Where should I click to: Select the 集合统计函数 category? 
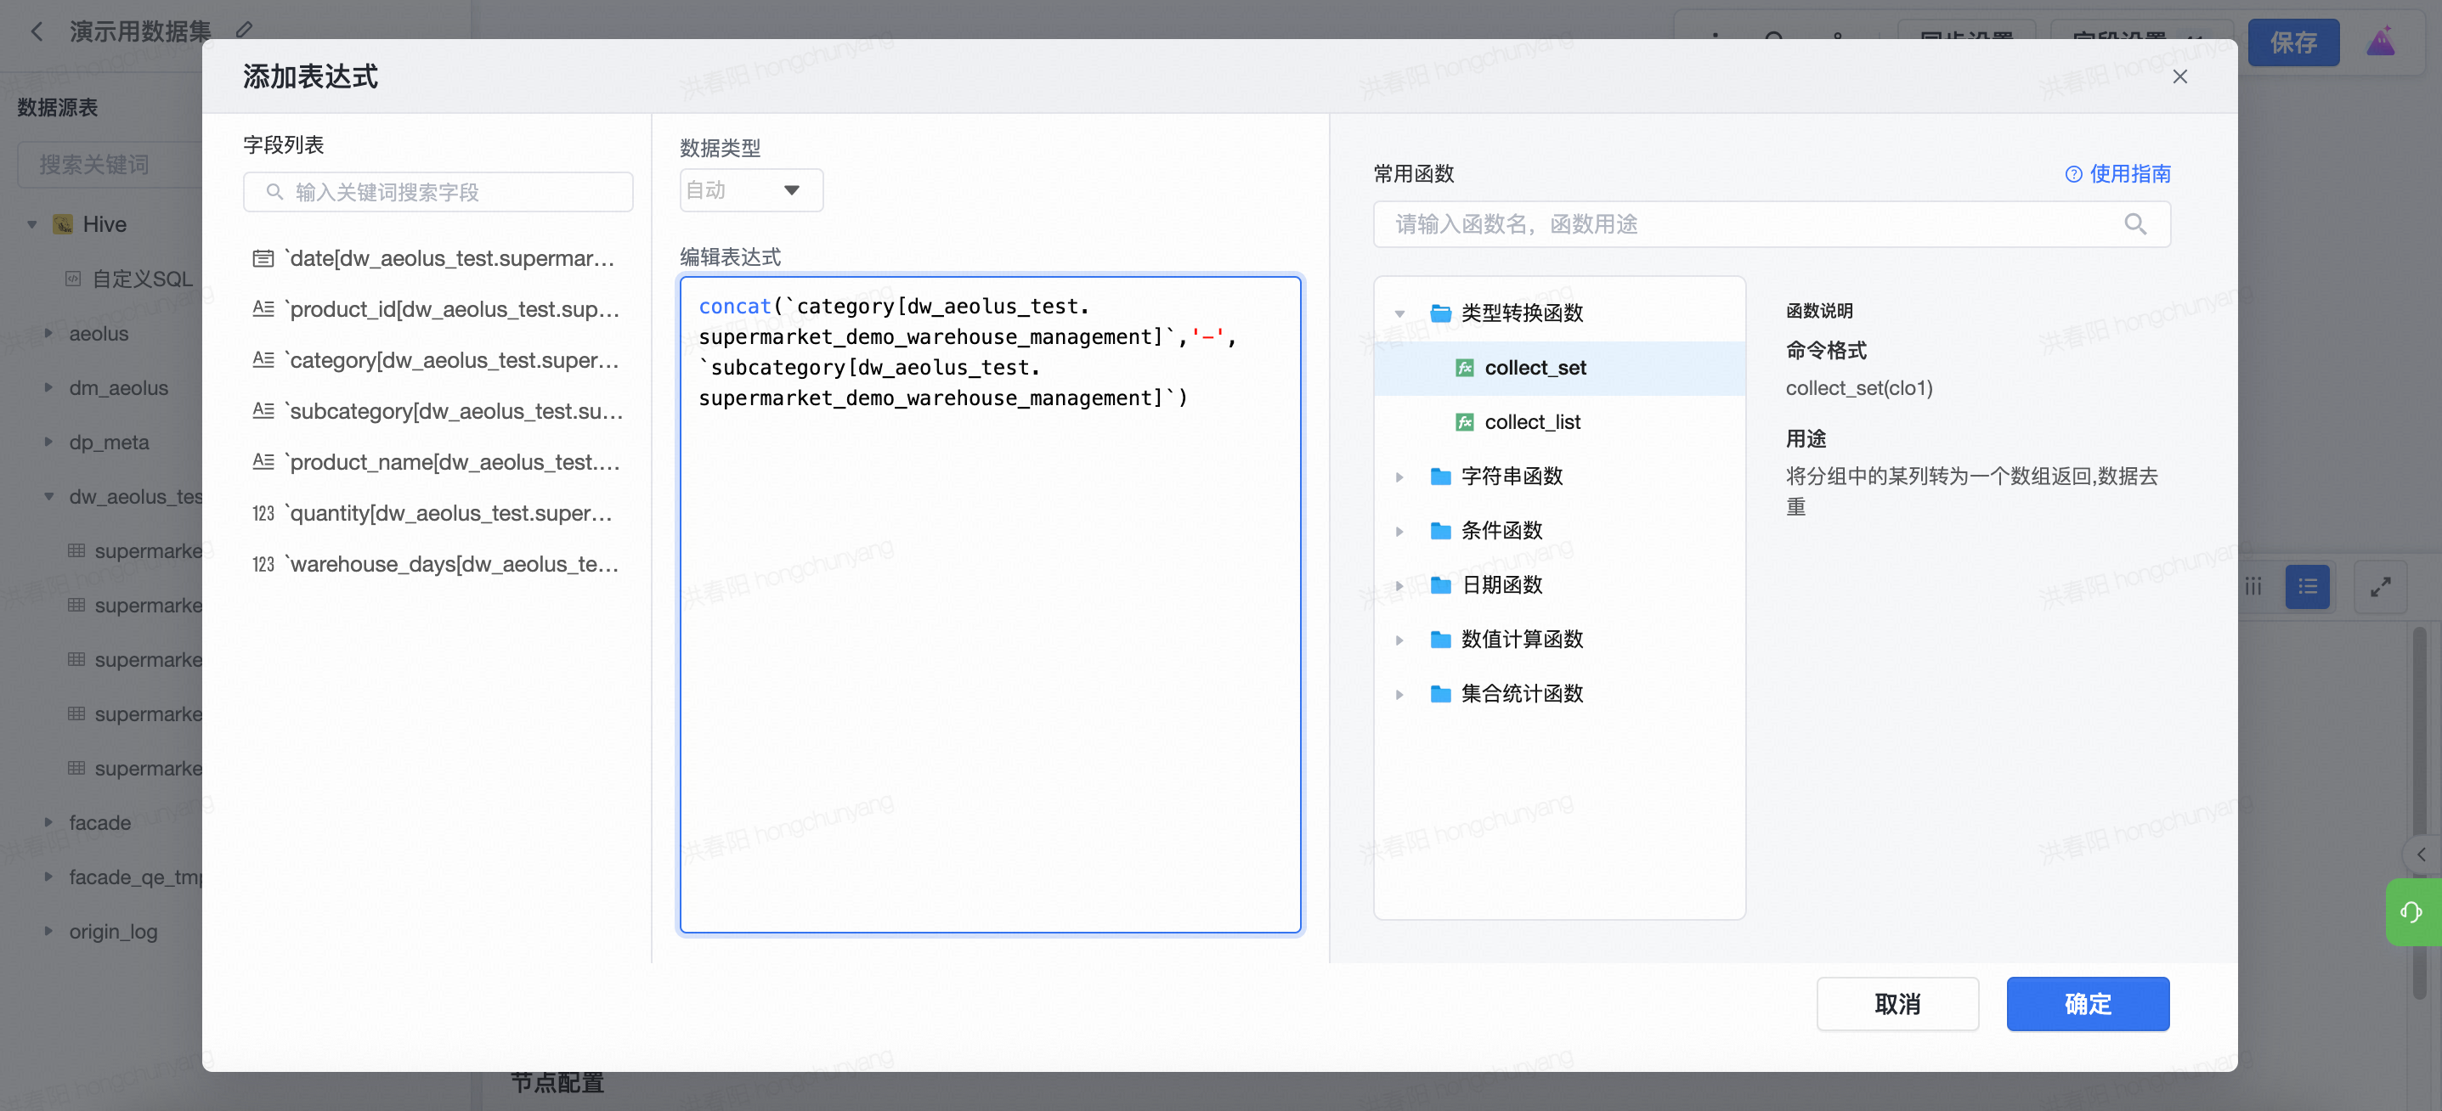pyautogui.click(x=1521, y=694)
